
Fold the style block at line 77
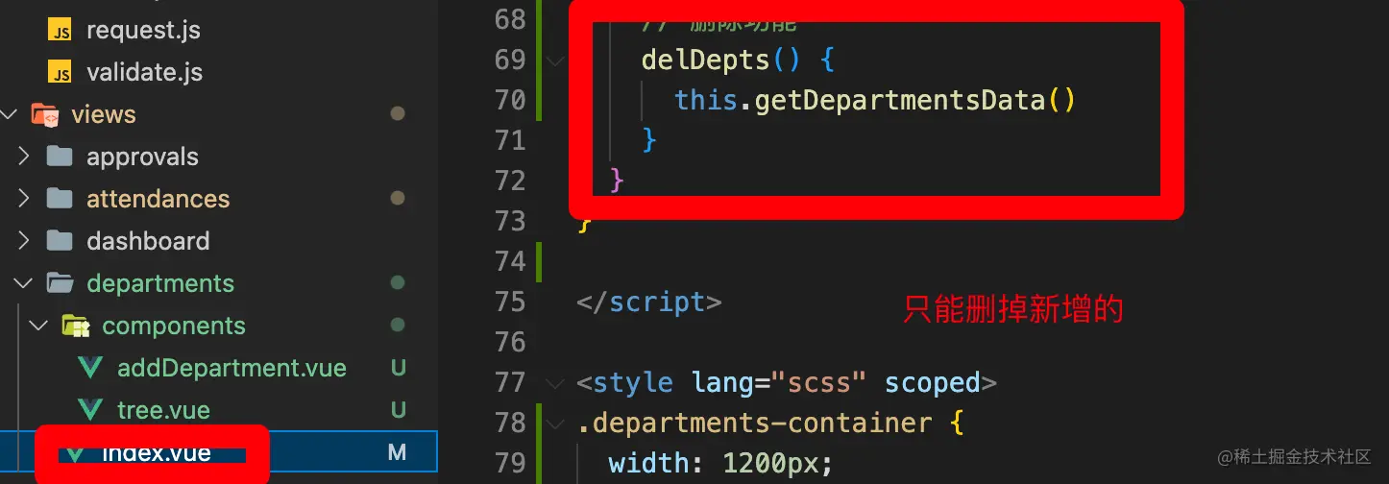coord(555,383)
